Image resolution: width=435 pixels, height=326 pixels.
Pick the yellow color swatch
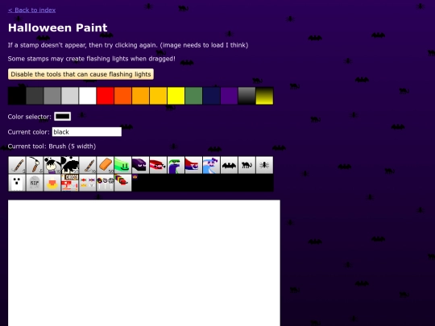click(176, 96)
